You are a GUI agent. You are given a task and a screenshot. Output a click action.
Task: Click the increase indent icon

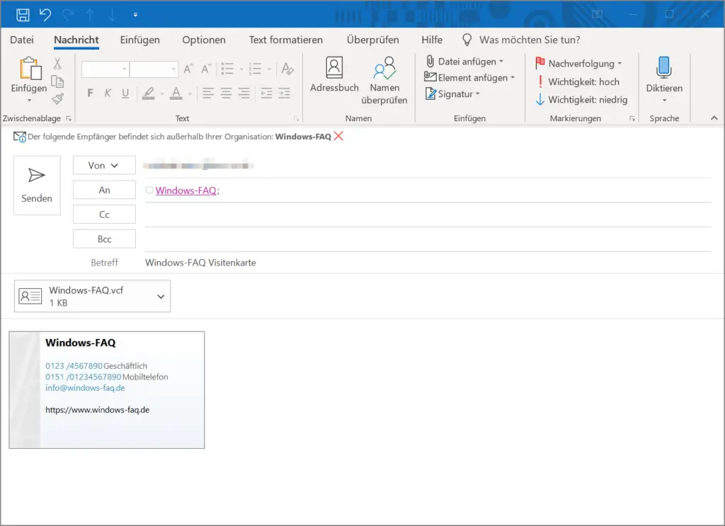click(x=285, y=93)
